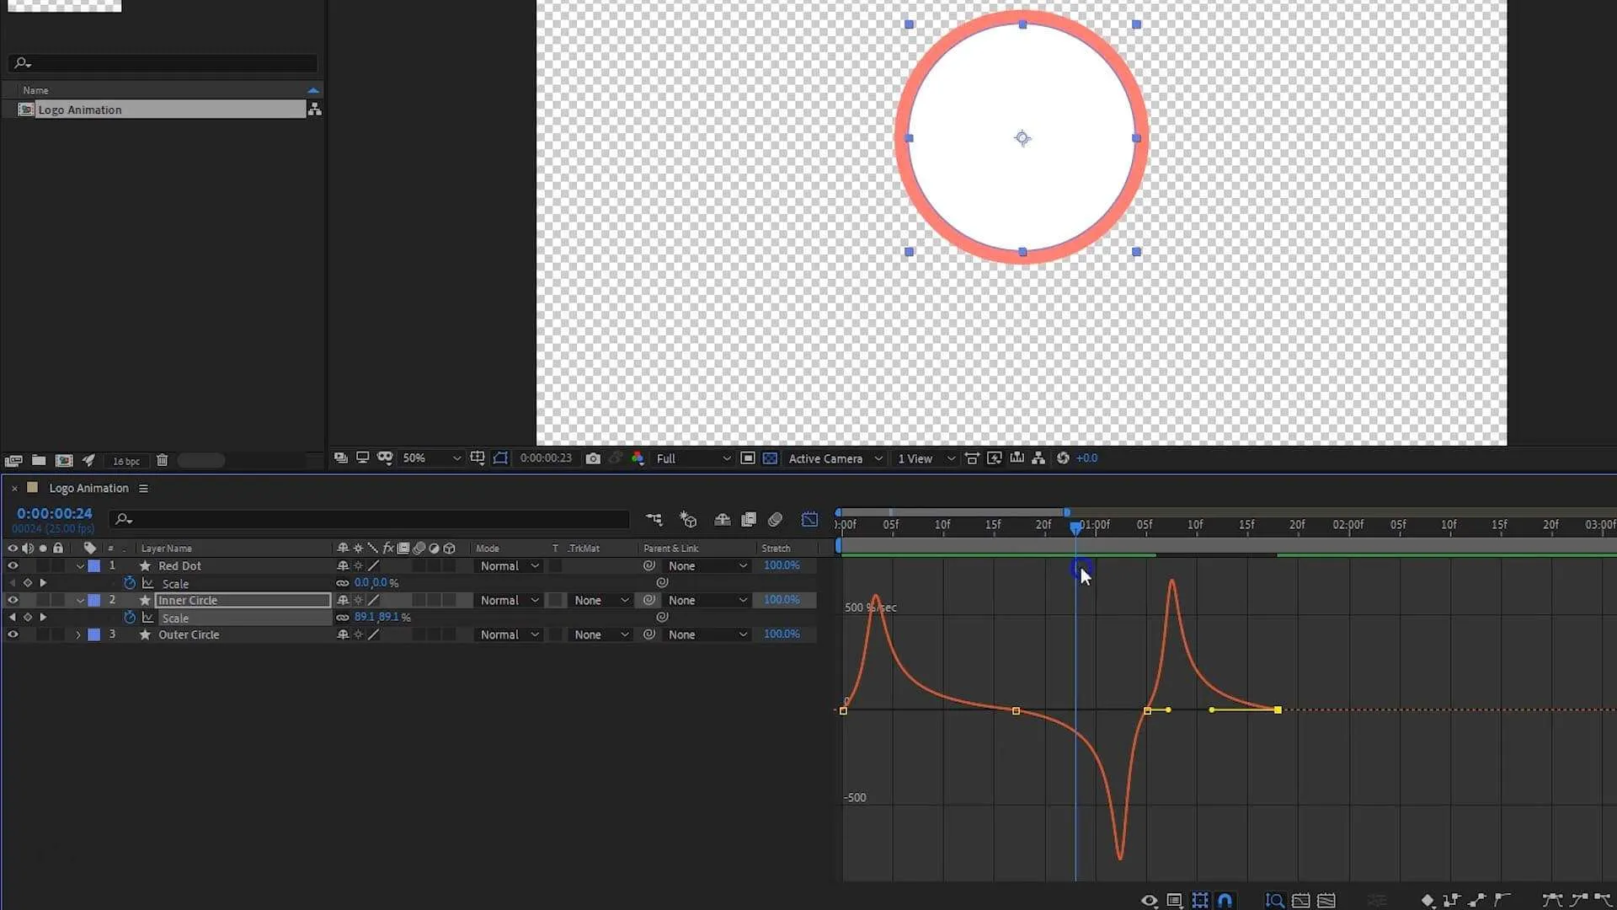Click the current time display 0:00:00:24

53,512
